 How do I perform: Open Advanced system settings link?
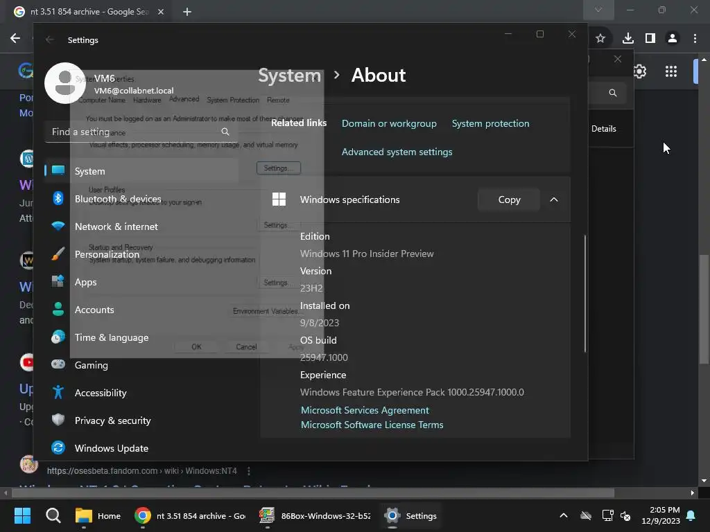[x=397, y=152]
